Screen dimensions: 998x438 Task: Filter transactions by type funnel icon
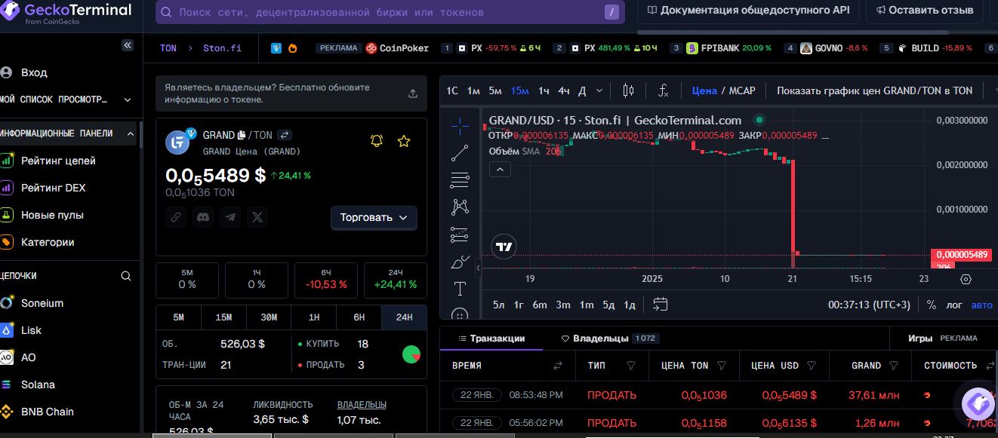point(631,366)
